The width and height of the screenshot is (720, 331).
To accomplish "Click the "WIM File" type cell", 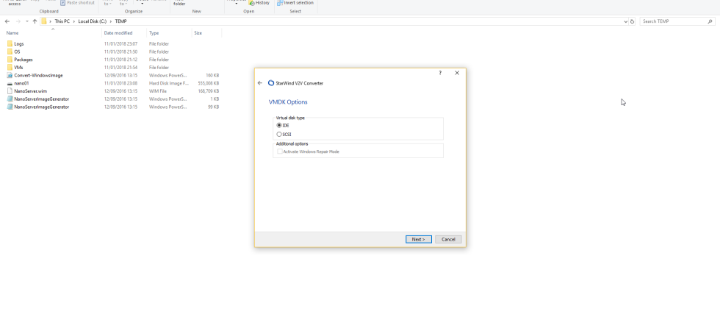I will click(x=157, y=91).
